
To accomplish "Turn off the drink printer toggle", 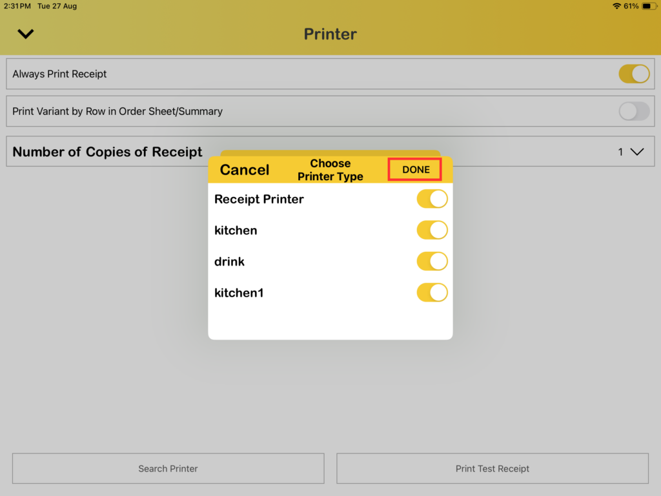I will 432,262.
